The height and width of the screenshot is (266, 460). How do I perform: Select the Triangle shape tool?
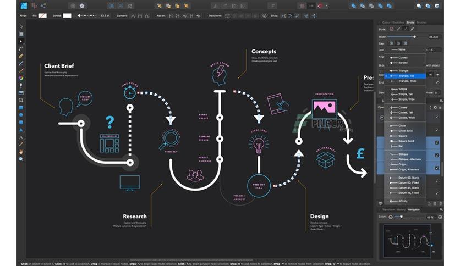coord(21,130)
